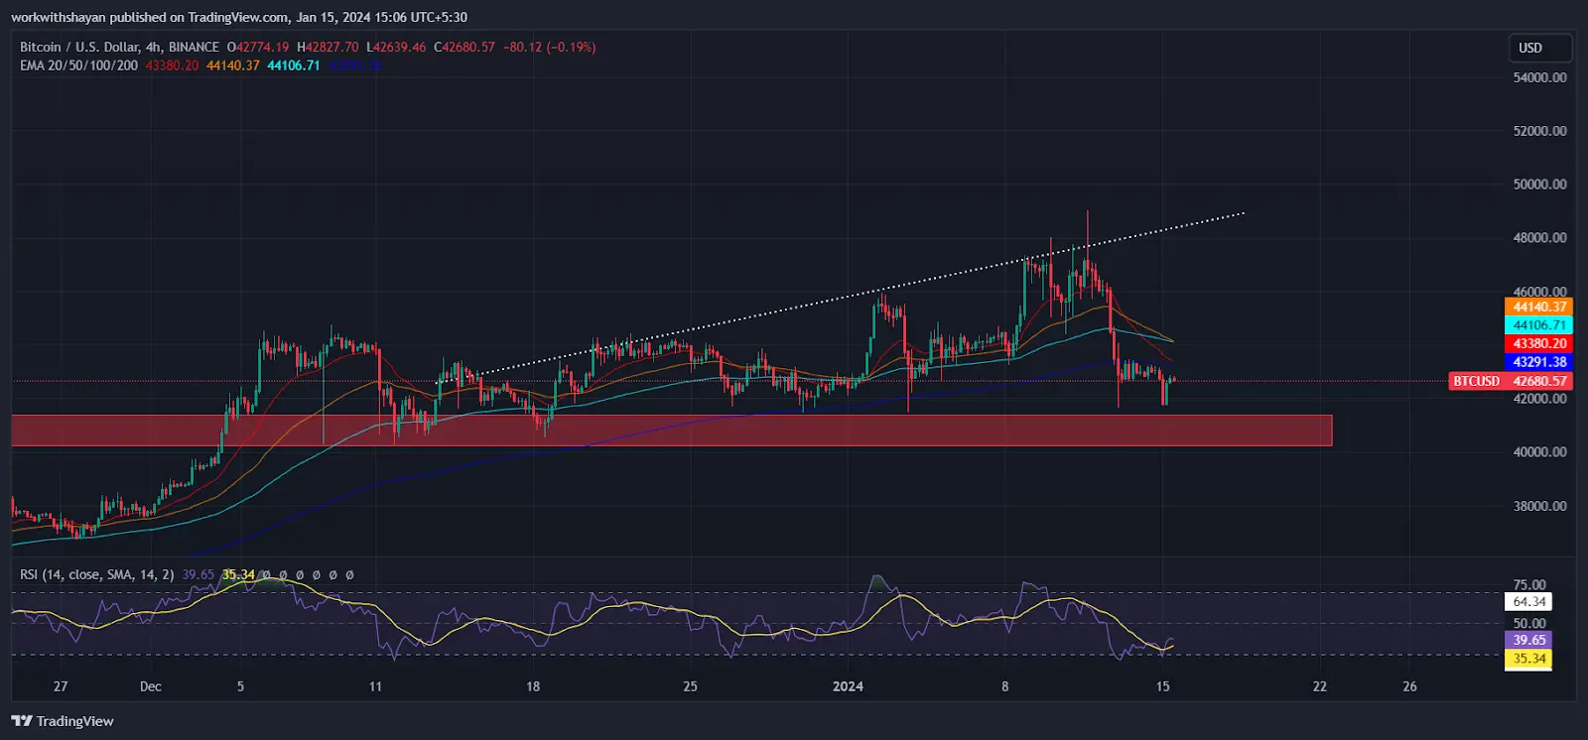
Task: Click the orange 44140.37 price axis label
Action: (x=1538, y=308)
